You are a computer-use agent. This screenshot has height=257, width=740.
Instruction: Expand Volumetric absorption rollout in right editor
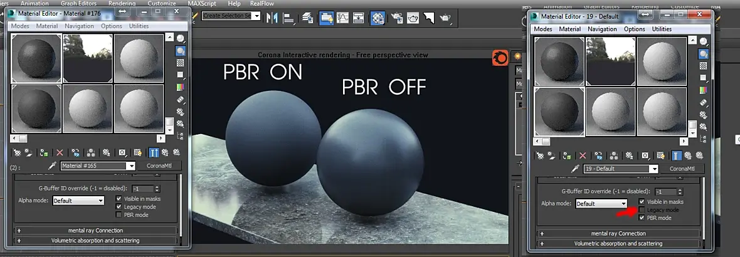tap(618, 244)
